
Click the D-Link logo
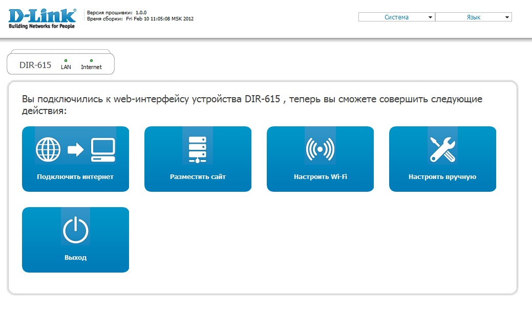pos(42,18)
